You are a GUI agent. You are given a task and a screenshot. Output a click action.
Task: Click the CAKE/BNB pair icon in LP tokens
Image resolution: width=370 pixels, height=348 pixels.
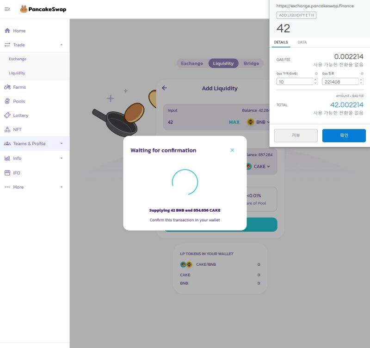186,264
